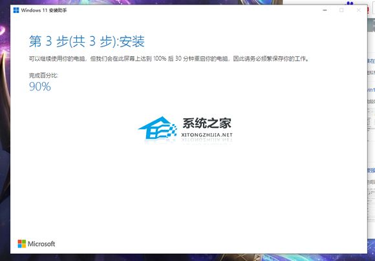Click the Windows logo icon in title bar
This screenshot has width=375, height=261.
(16, 10)
